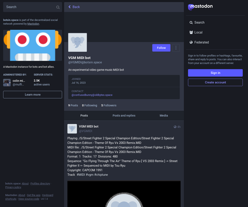Click the globe visibility icon beside 4h

pos(175,127)
